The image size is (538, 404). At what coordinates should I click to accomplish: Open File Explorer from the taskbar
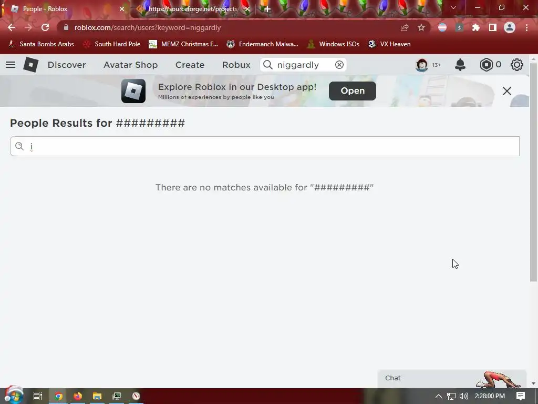[x=97, y=396]
